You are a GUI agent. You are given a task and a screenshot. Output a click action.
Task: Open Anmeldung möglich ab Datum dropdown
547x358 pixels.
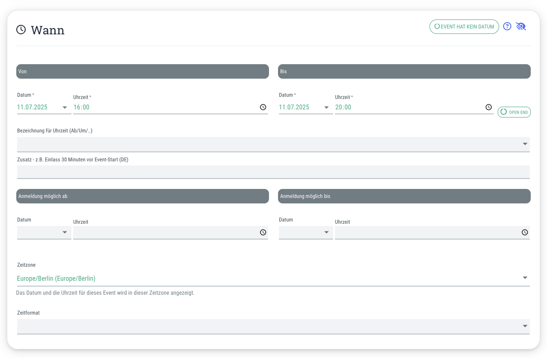pos(44,232)
